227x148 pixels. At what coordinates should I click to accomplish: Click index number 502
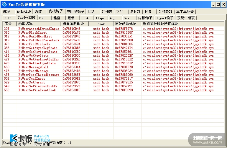pos(7,78)
